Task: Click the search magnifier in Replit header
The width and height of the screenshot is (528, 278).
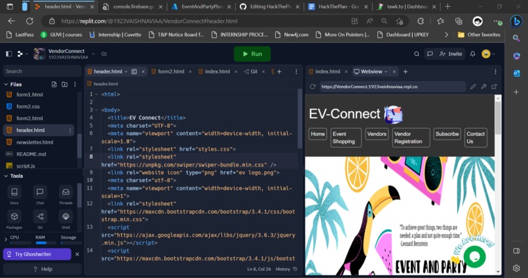Action: tap(417, 54)
